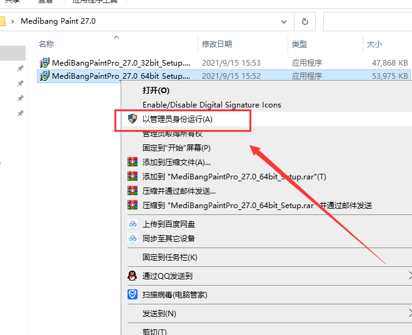Click the folder icon in address bar
The height and width of the screenshot is (335, 412).
pos(3,21)
